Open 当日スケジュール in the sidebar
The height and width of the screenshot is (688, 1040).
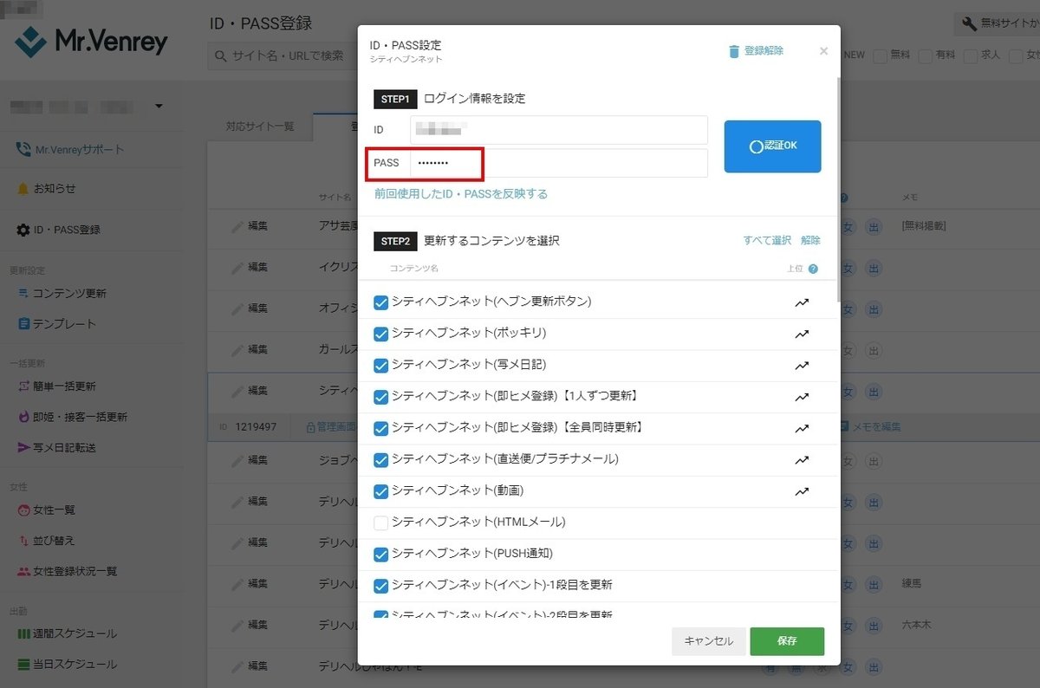(68, 665)
